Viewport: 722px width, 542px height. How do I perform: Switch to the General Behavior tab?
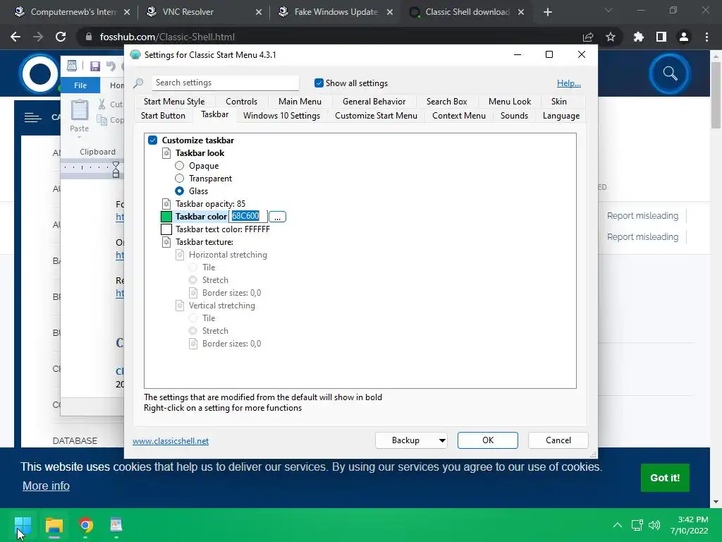[x=374, y=102]
